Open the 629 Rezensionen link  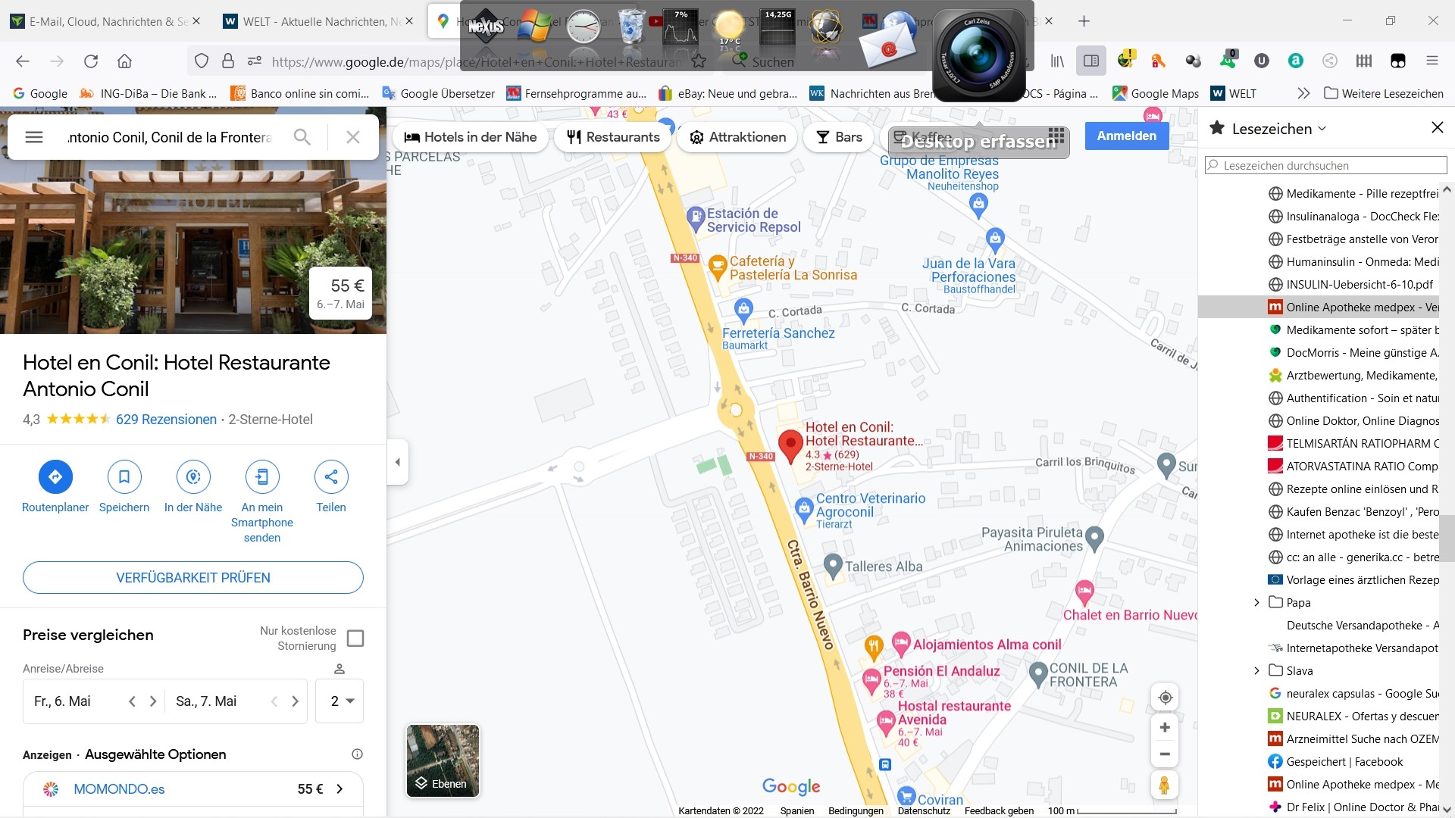[166, 420]
